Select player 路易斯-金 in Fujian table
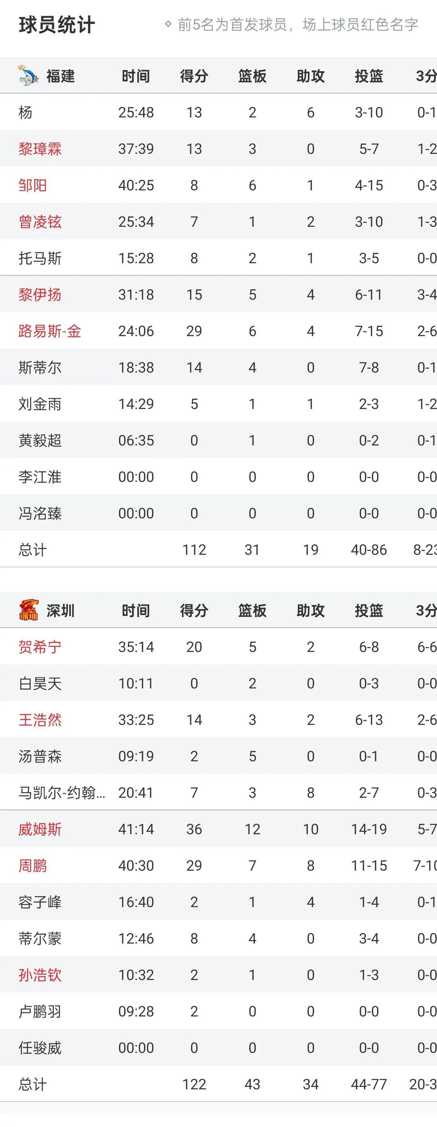Screen dimensions: 437x1127 coord(49,331)
